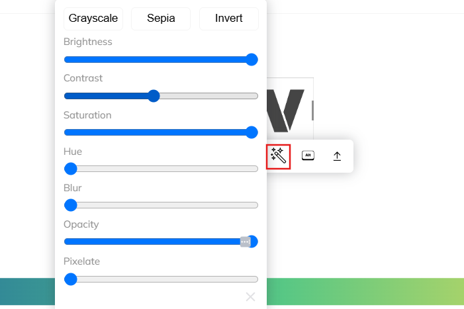
Task: Click the Blur slider handle
Action: 71,205
